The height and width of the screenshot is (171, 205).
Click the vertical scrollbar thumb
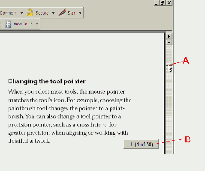click(x=169, y=65)
